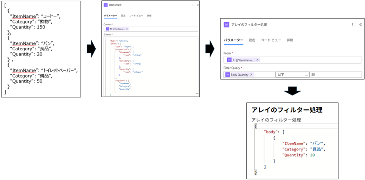Click "Category": "食品" line in output
The height and width of the screenshot is (180, 365).
tap(304, 149)
